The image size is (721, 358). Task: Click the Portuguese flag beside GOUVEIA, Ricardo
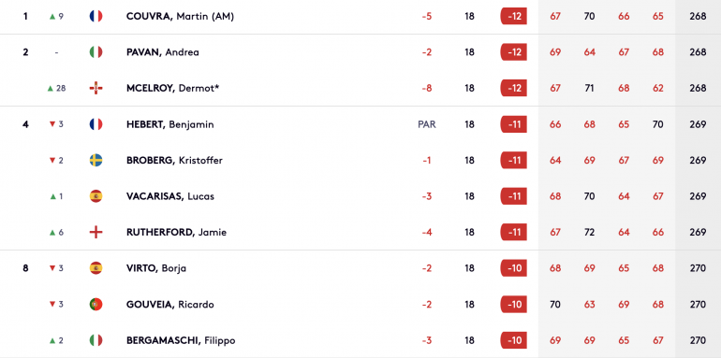pyautogui.click(x=96, y=305)
